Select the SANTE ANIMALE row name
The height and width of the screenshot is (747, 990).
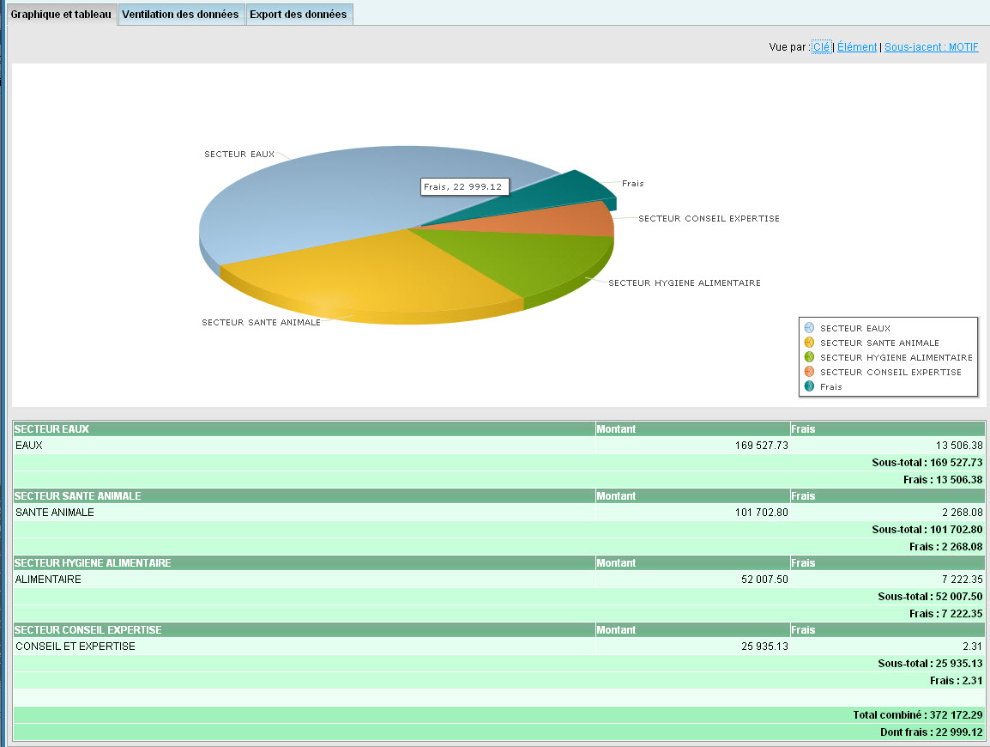click(x=55, y=513)
